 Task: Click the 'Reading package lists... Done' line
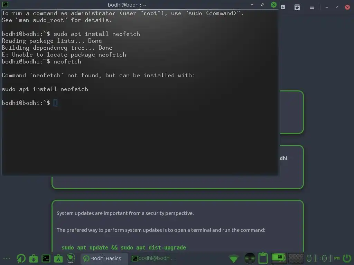pyautogui.click(x=52, y=41)
